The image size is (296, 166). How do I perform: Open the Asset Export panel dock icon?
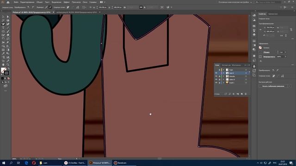pyautogui.click(x=254, y=71)
